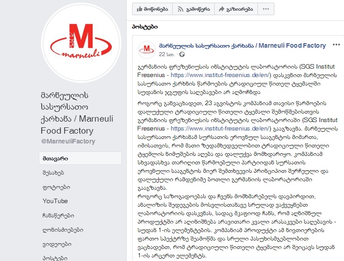
Task: Open first institut-fresenius.de link in post
Action: click(x=221, y=75)
